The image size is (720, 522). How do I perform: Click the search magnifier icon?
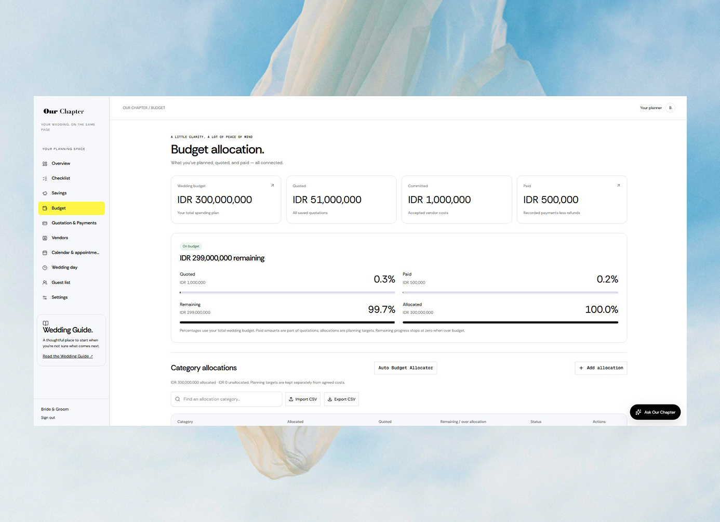click(178, 399)
